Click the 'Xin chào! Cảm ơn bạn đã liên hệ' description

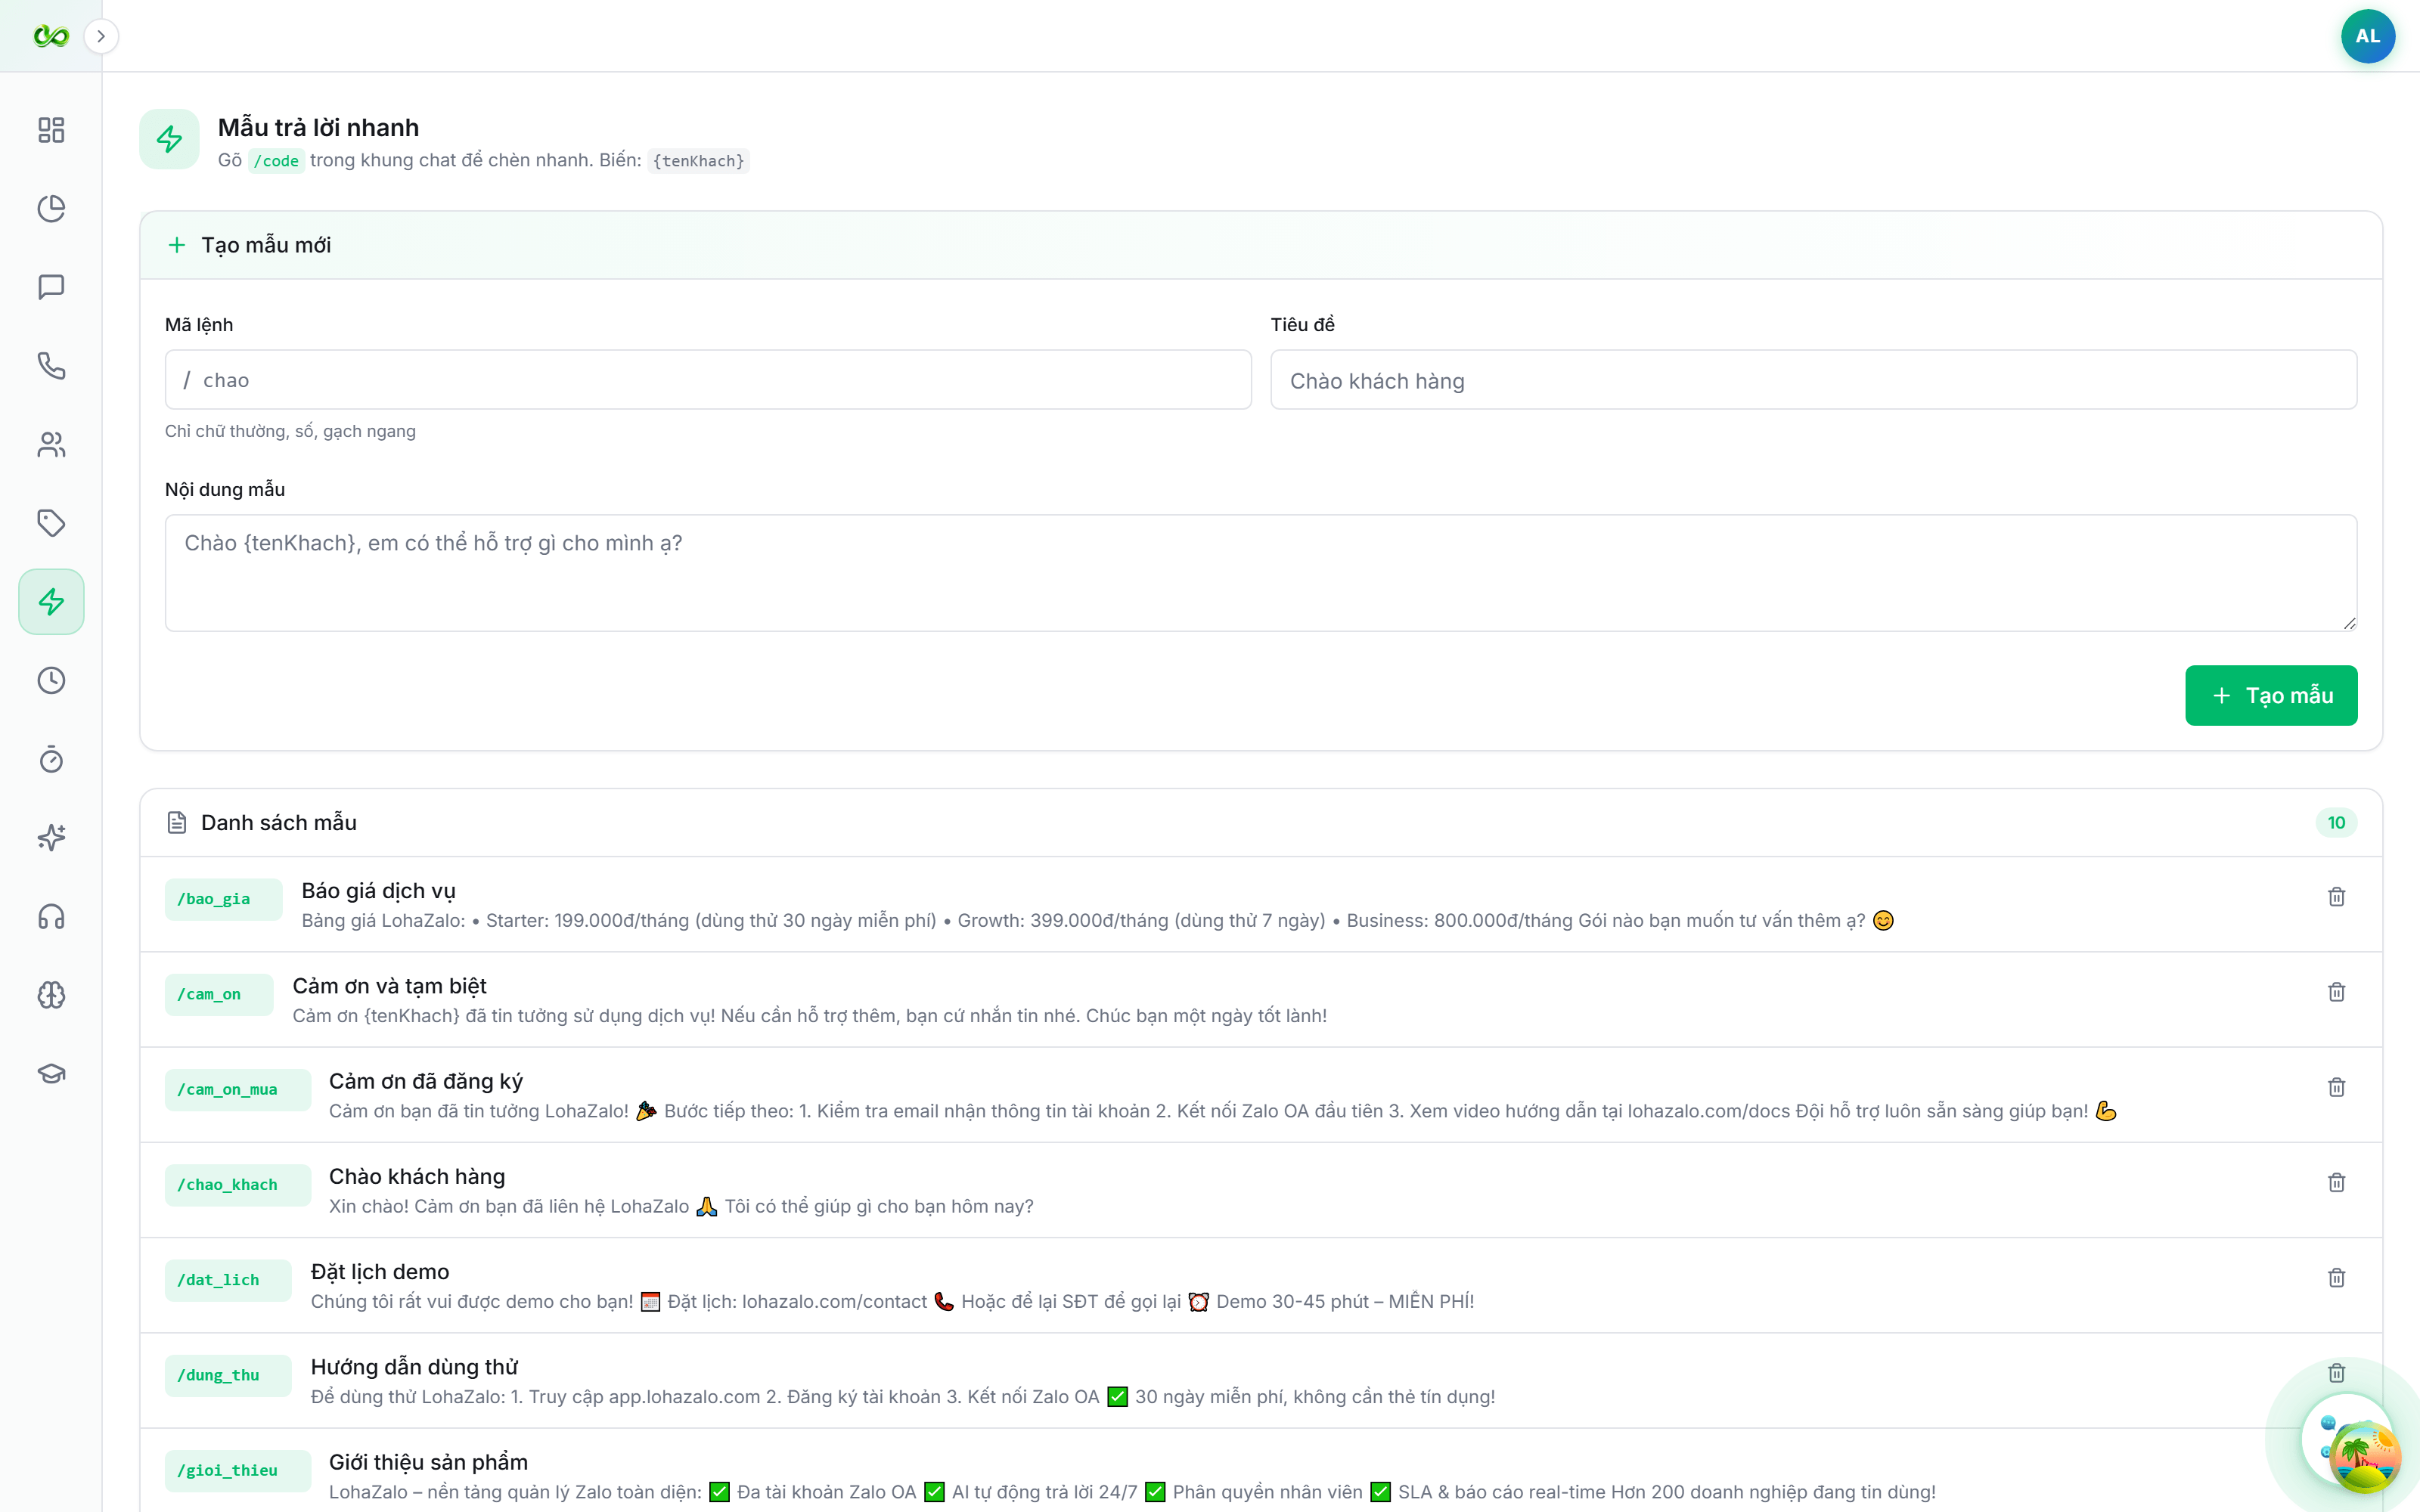(x=681, y=1207)
